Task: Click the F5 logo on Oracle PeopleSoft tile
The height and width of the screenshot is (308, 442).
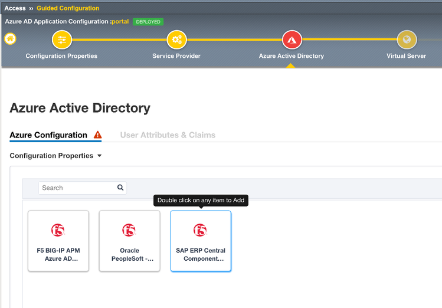Action: [129, 230]
